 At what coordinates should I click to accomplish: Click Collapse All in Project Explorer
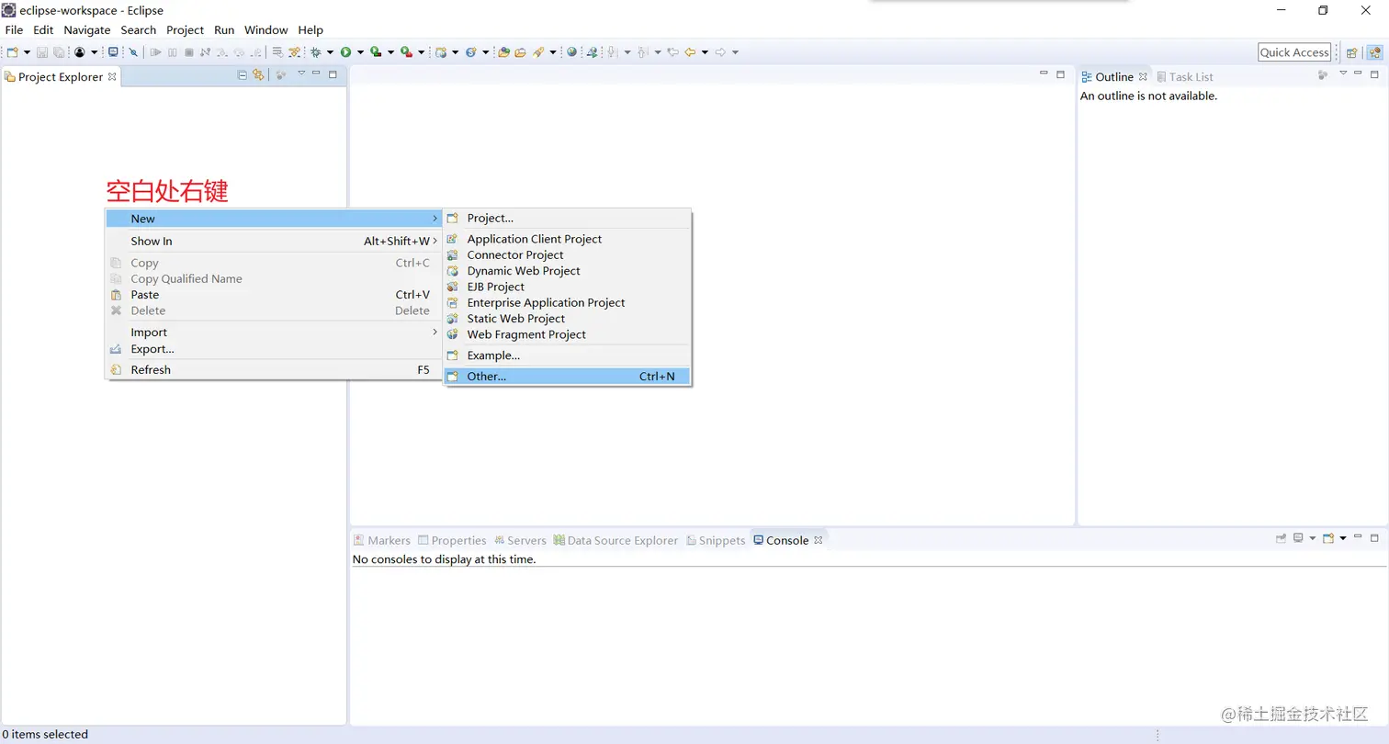[x=243, y=75]
